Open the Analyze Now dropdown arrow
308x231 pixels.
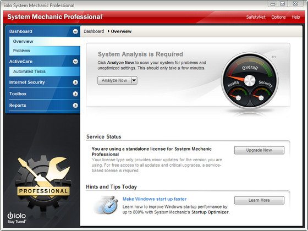point(134,80)
